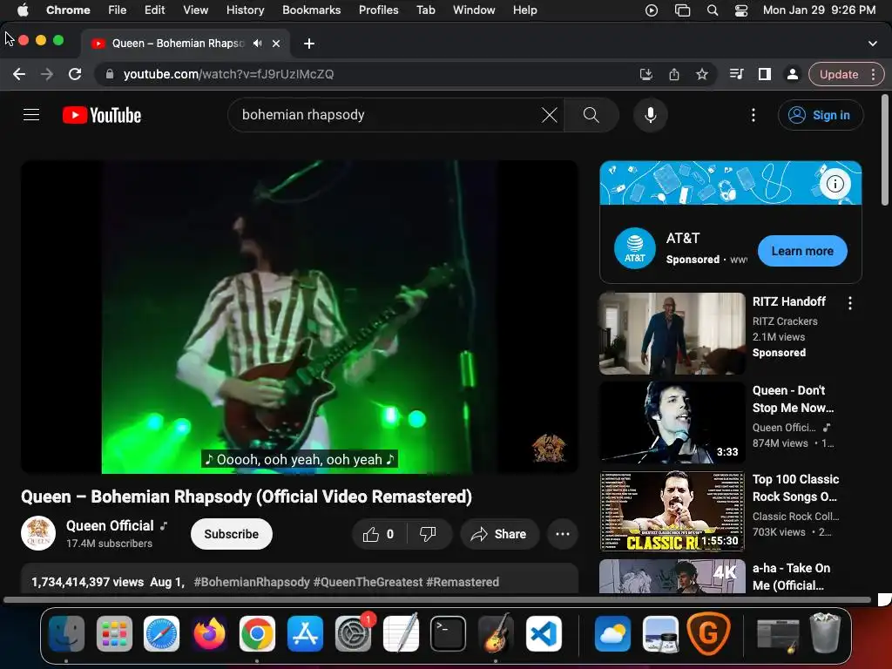Open Chrome three-dot menu beside Update
Viewport: 892px width, 669px height.
873,74
